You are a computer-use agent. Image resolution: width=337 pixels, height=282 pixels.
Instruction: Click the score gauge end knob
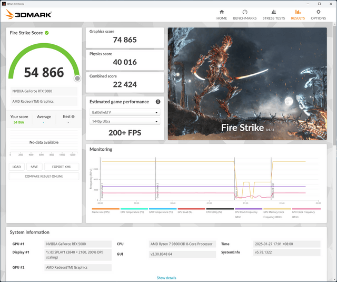77,79
